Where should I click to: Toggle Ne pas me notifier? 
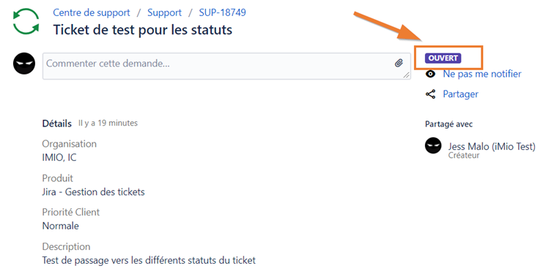tap(482, 74)
